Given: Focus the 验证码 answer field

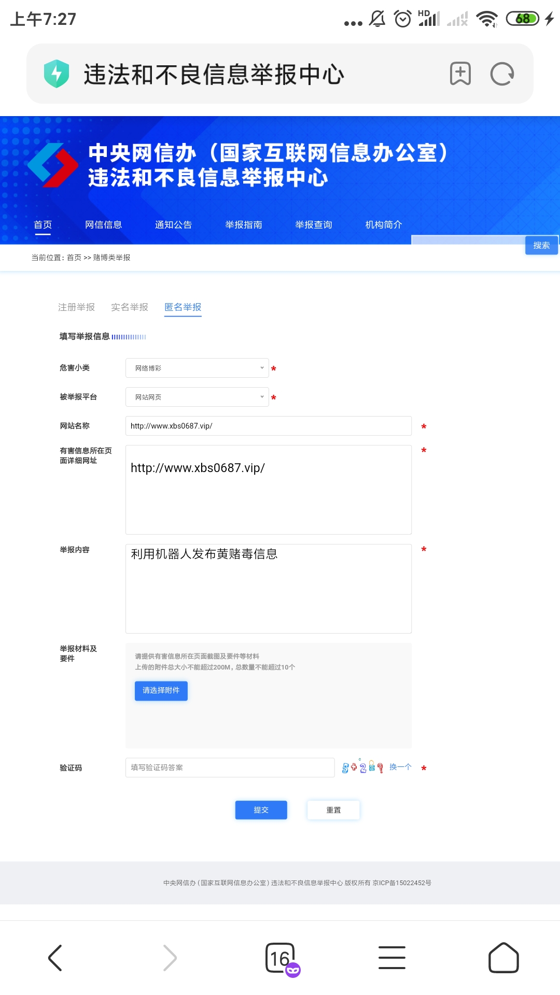Looking at the screenshot, I should [230, 767].
